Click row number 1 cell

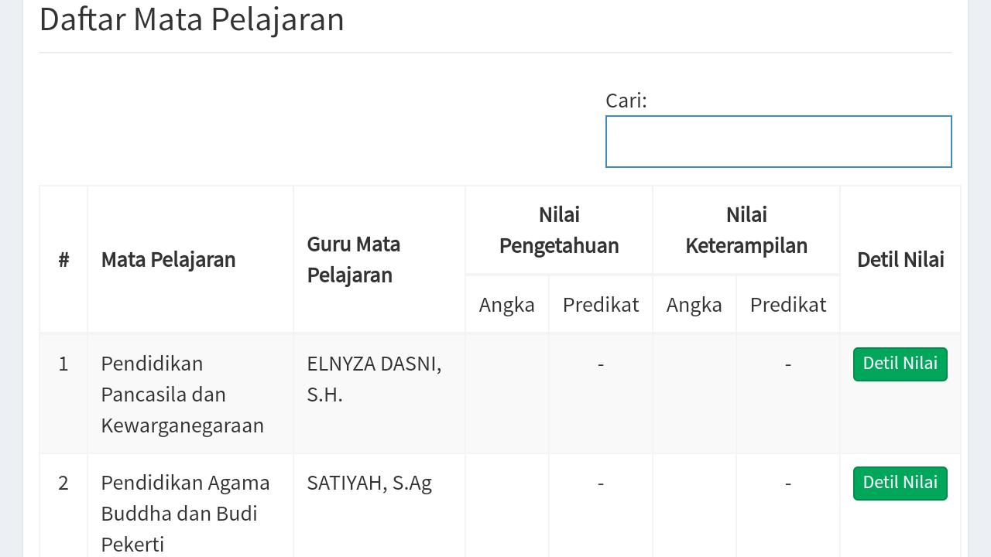(x=63, y=364)
